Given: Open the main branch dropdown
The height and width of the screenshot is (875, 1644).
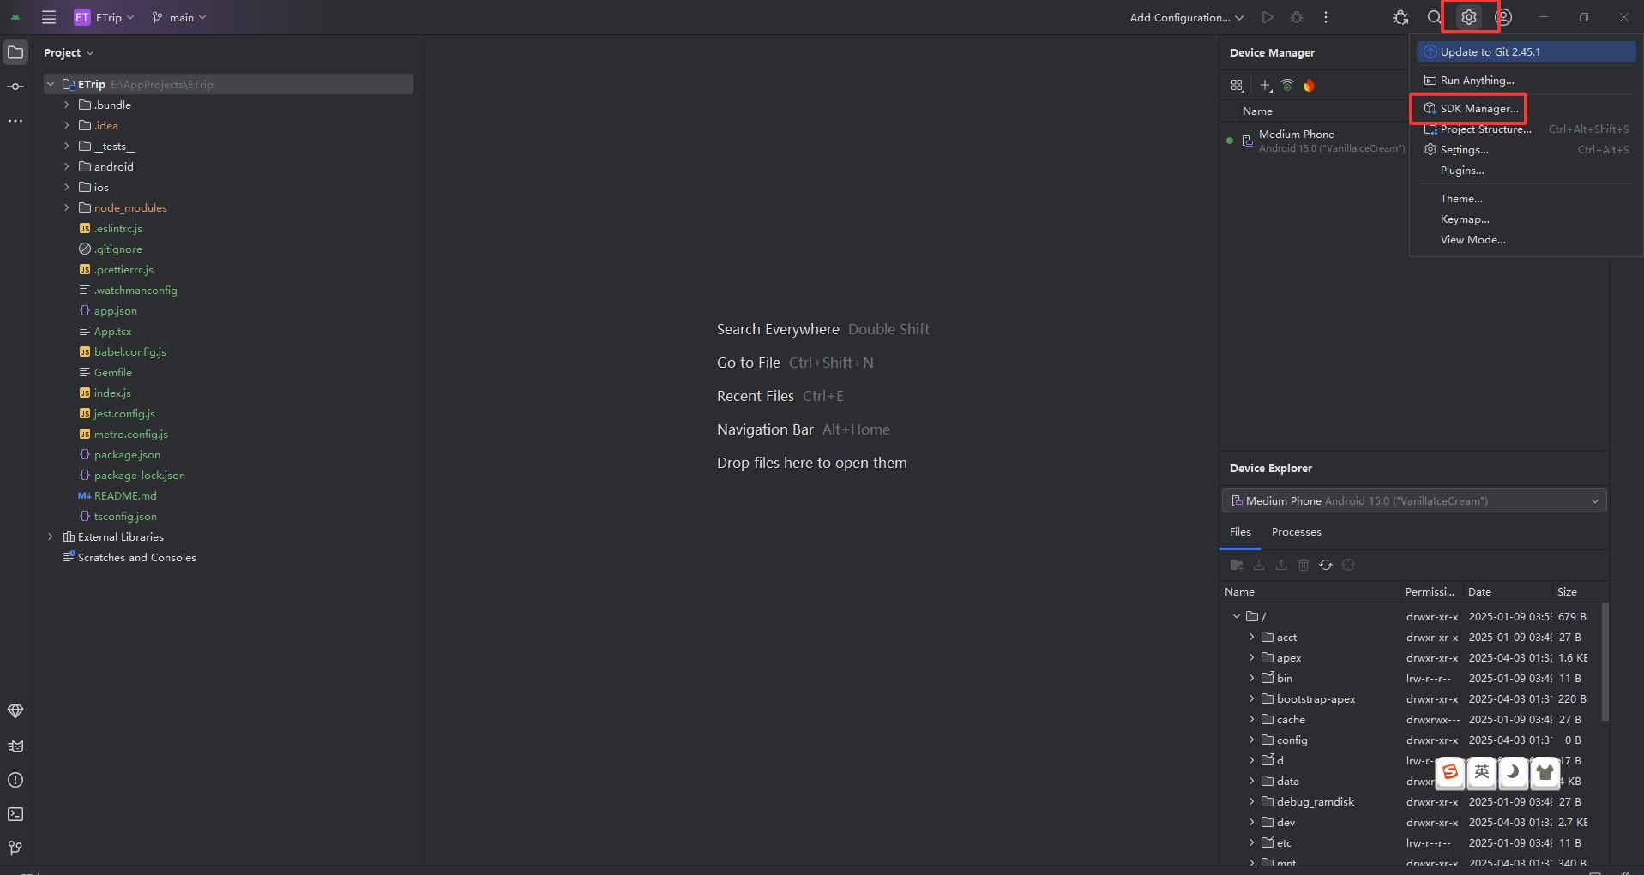Looking at the screenshot, I should pyautogui.click(x=179, y=17).
